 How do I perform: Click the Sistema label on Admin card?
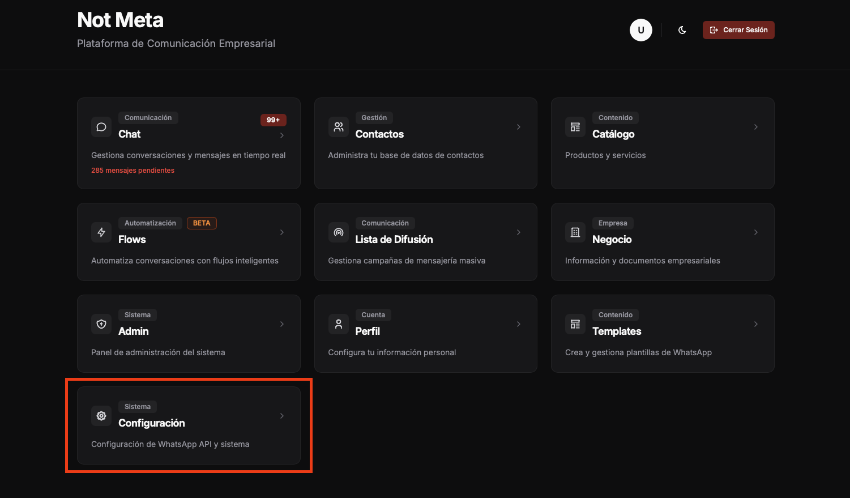[137, 314]
